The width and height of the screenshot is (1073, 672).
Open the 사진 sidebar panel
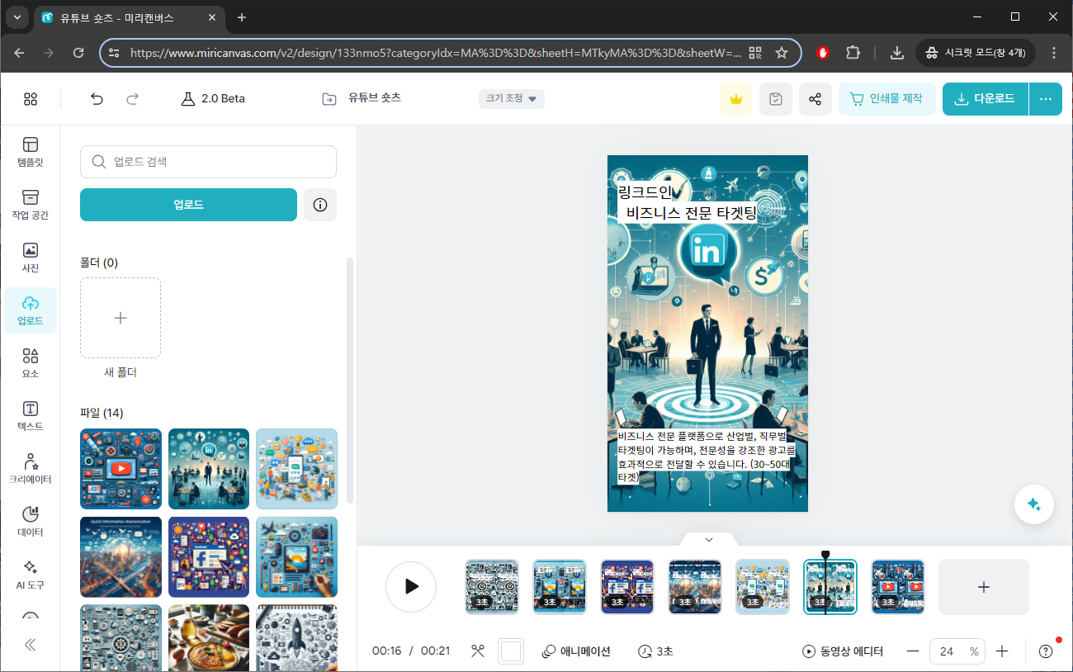(31, 258)
